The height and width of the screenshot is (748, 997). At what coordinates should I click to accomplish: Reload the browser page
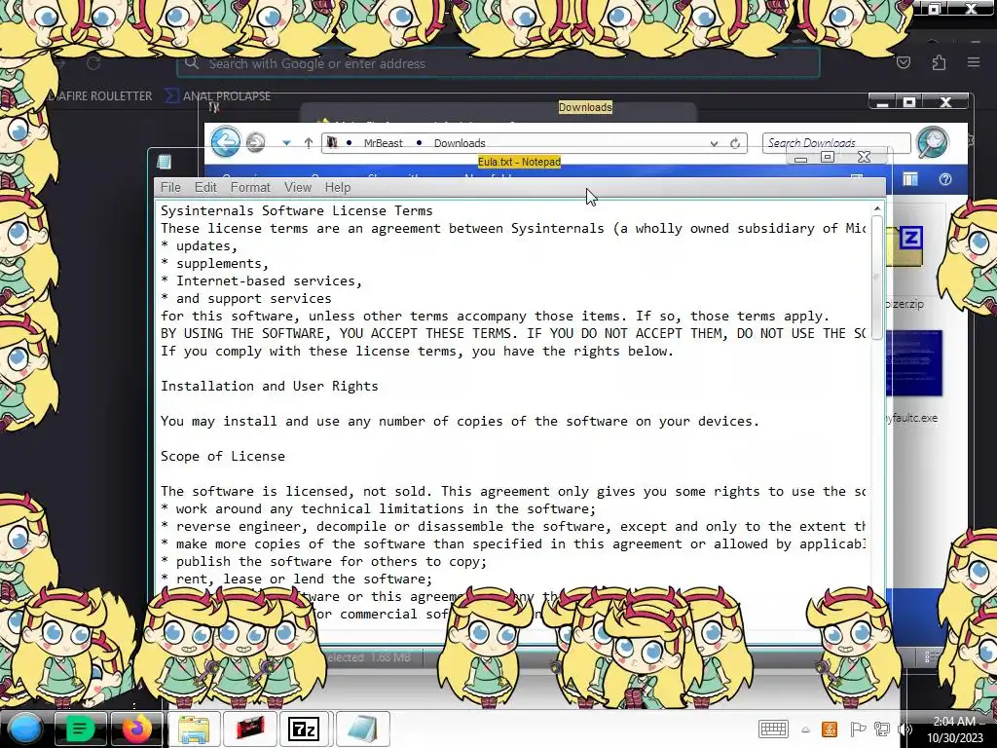click(x=93, y=63)
